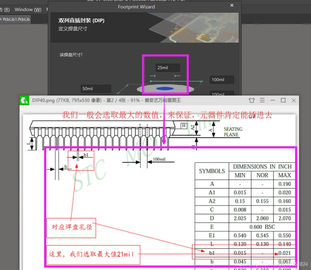Click the SYMBOLS table header

pos(212,171)
